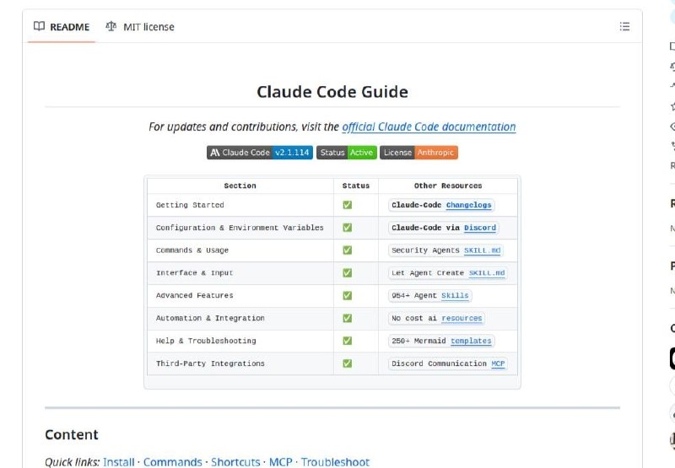Screen dimensions: 675x468
Task: Click the MIT license scale icon
Action: tap(111, 26)
